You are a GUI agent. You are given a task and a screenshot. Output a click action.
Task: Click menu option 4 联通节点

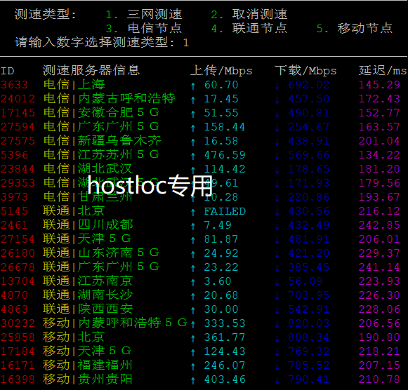[x=249, y=28]
